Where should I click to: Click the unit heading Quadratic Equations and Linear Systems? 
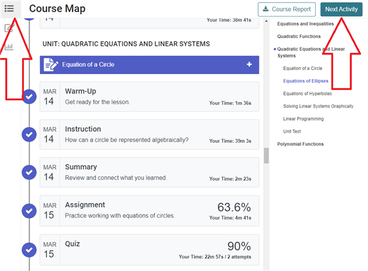point(126,44)
